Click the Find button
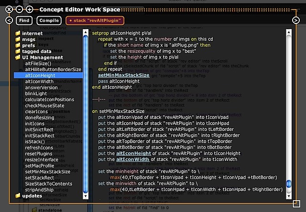Screen dimensions: 306x212 click(24, 21)
